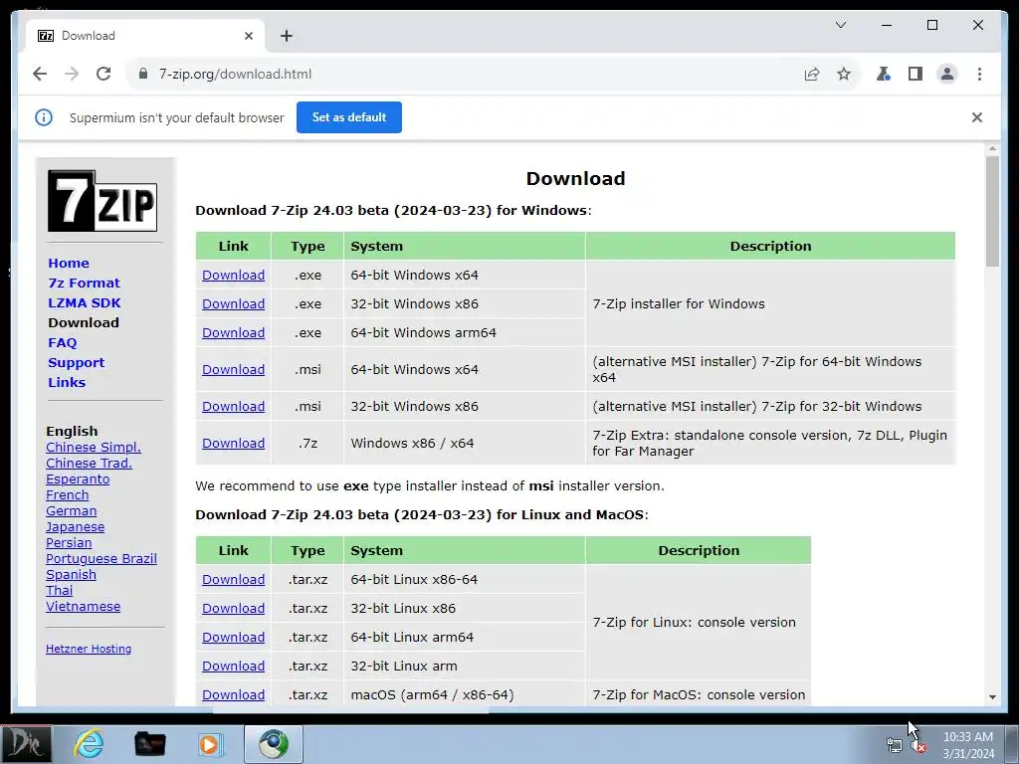Open the FAQ page
1019x764 pixels.
coord(63,343)
